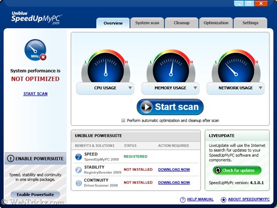
Task: Click the Enable PowerSuite button
Action: point(35,194)
